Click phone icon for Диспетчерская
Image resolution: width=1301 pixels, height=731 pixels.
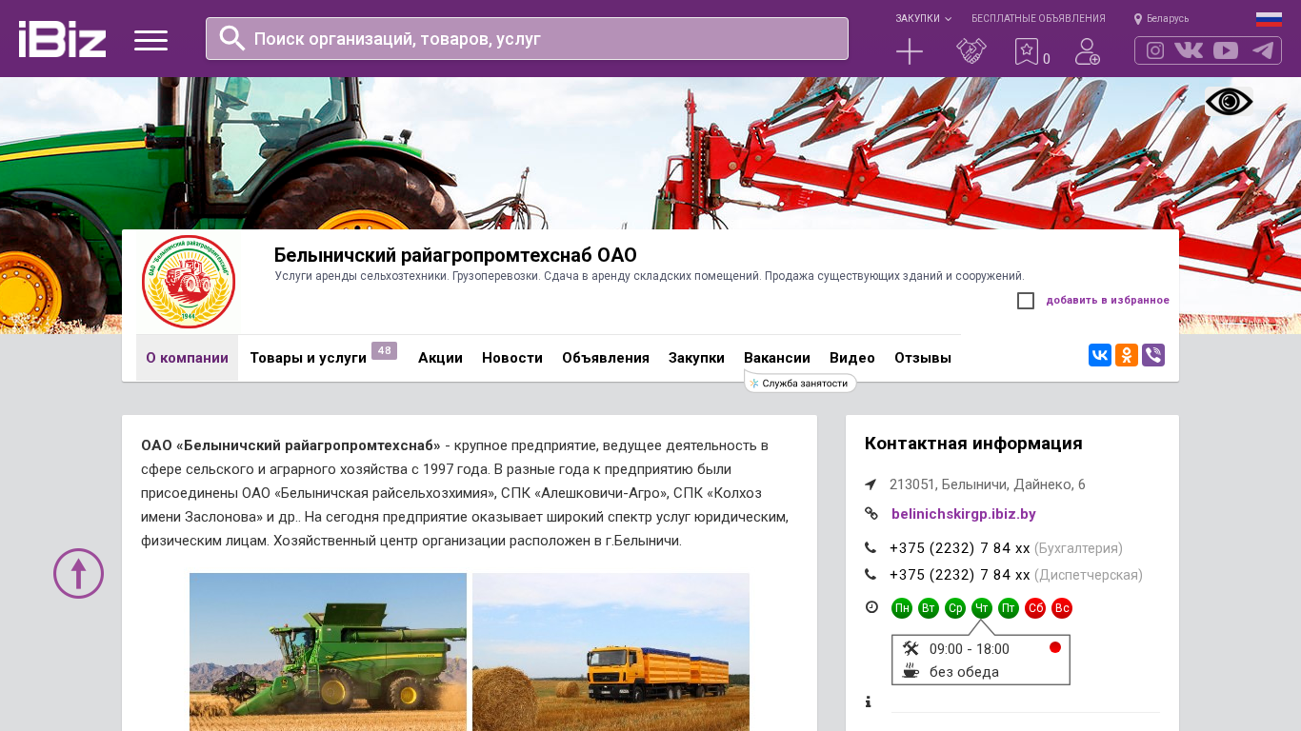click(x=871, y=575)
